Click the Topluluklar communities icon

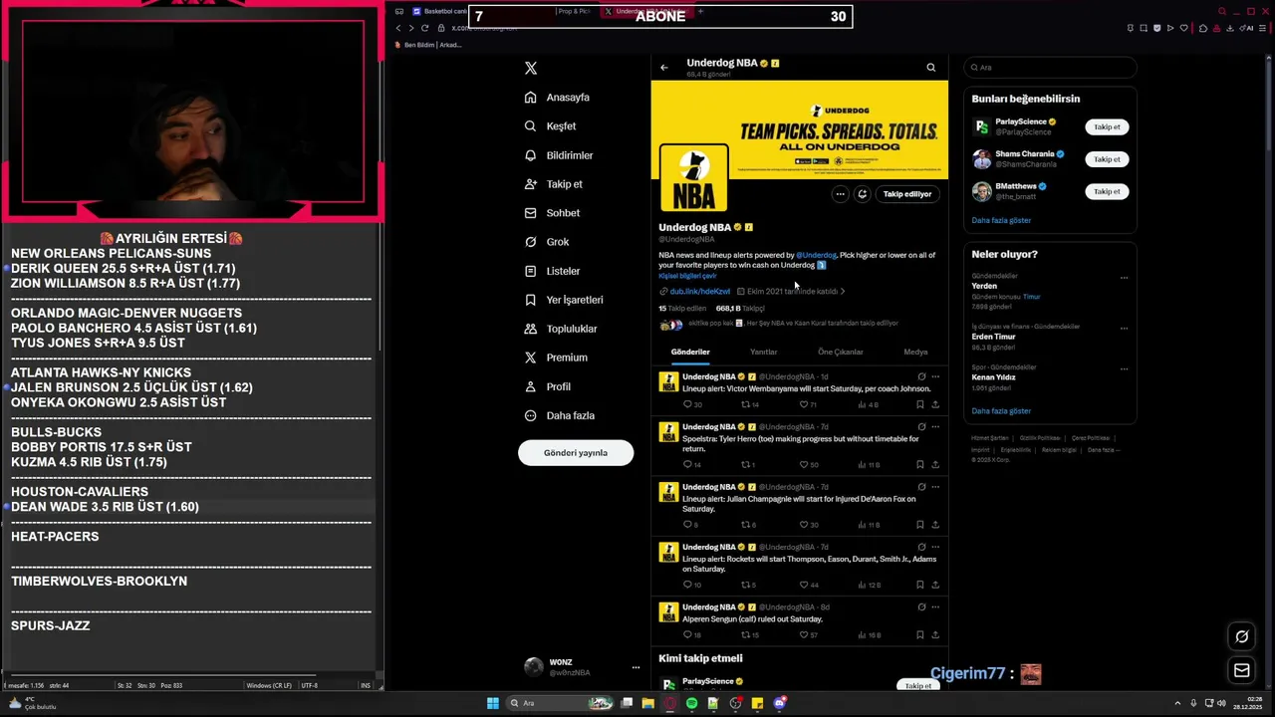[531, 329]
